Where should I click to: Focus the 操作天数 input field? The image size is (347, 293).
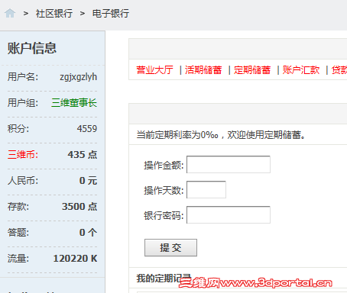coord(206,189)
